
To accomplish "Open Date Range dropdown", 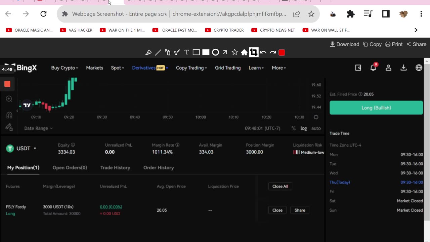I will click(x=38, y=128).
